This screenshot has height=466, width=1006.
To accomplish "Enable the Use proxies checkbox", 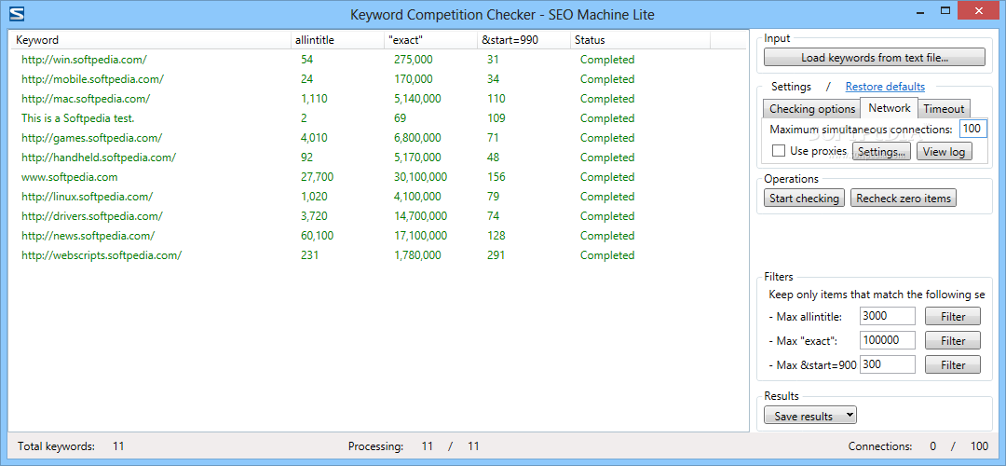I will click(x=779, y=151).
